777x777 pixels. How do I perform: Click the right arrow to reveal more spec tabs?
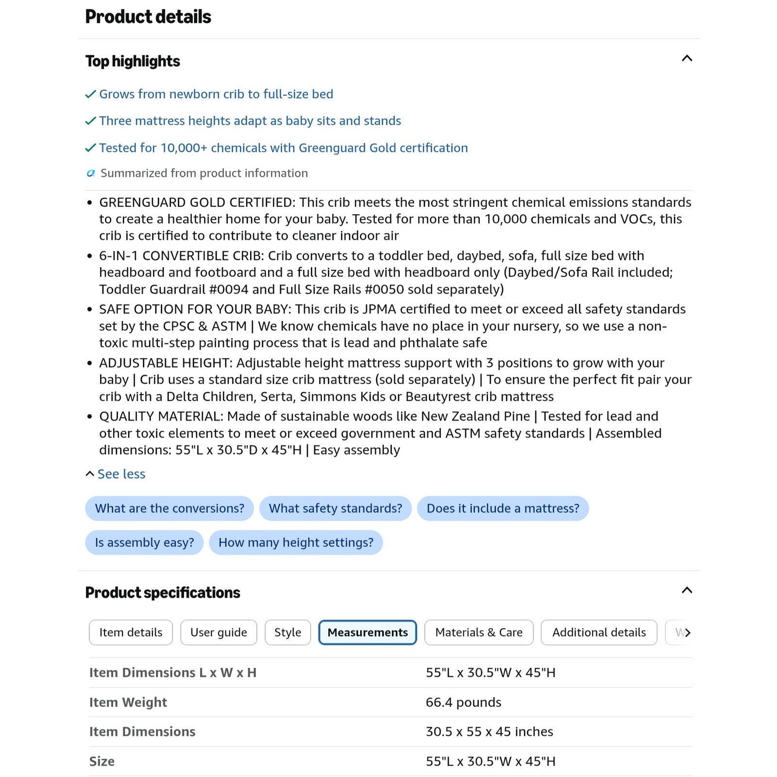pyautogui.click(x=688, y=632)
